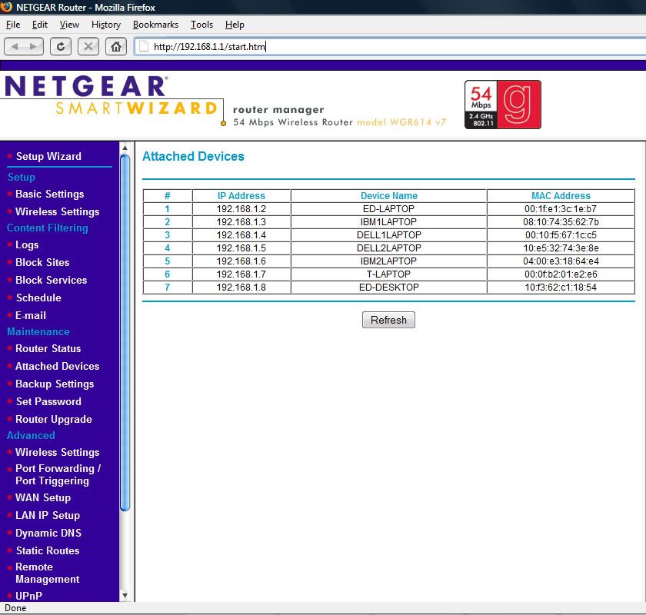
Task: Open LAN IP Setup page
Action: point(48,515)
